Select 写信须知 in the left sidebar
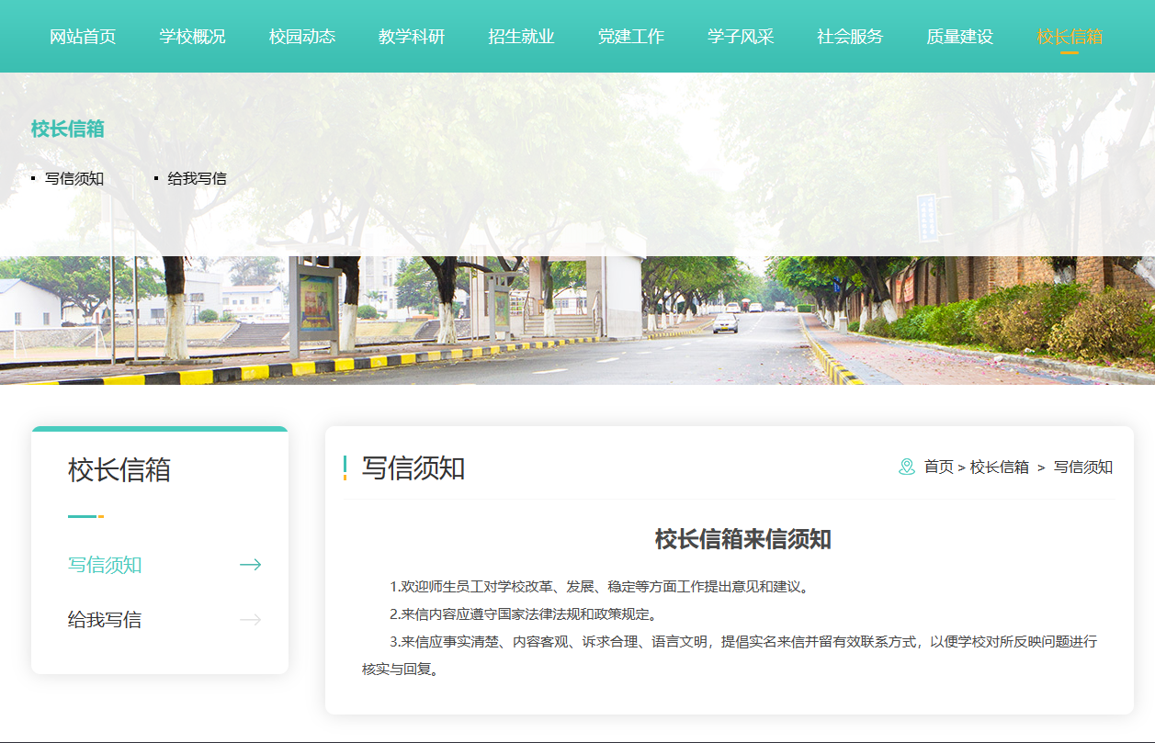Viewport: 1155px width, 743px height. 105,565
